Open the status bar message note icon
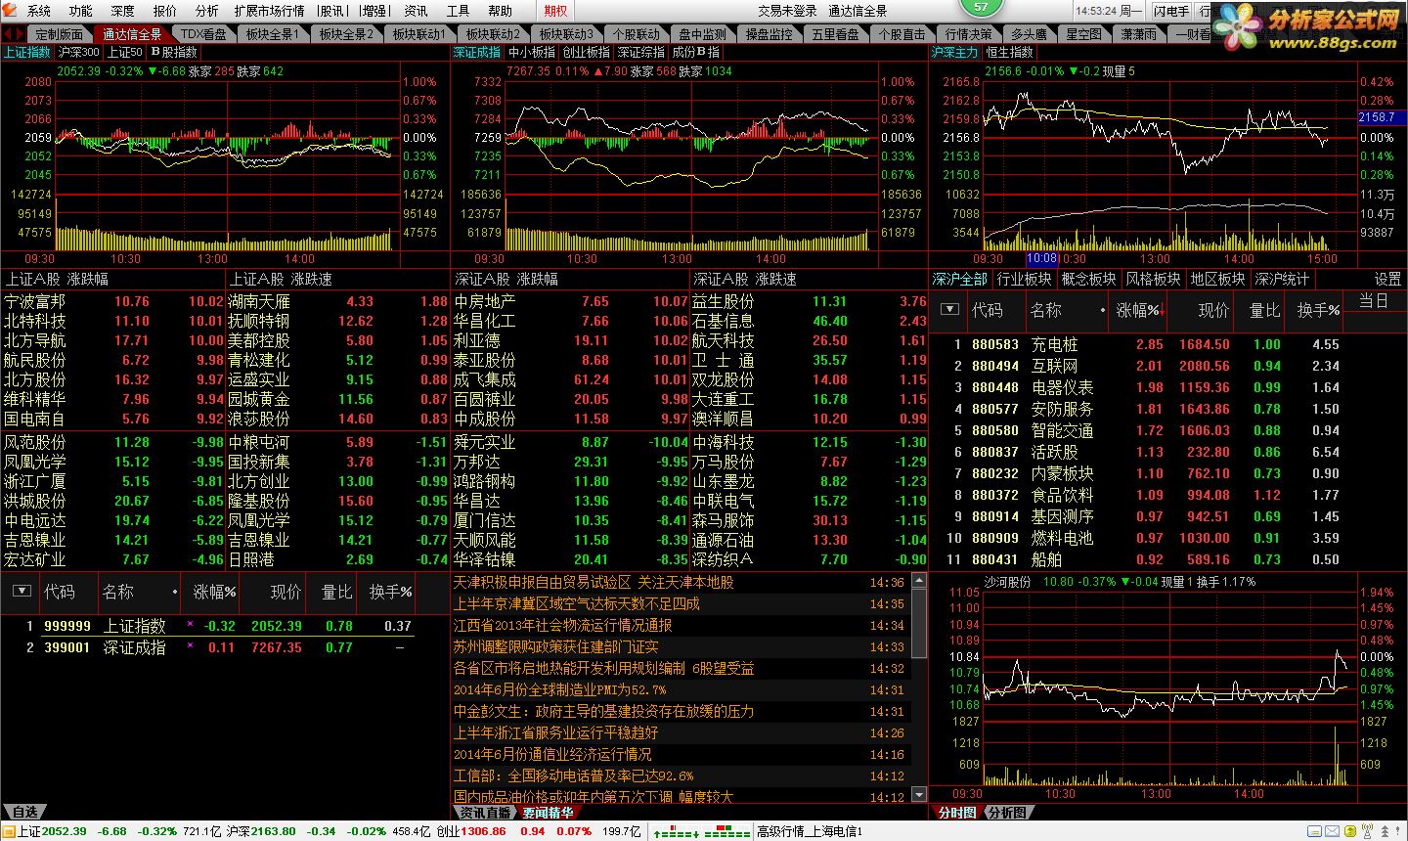Viewport: 1408px width, 841px height. 1315,831
